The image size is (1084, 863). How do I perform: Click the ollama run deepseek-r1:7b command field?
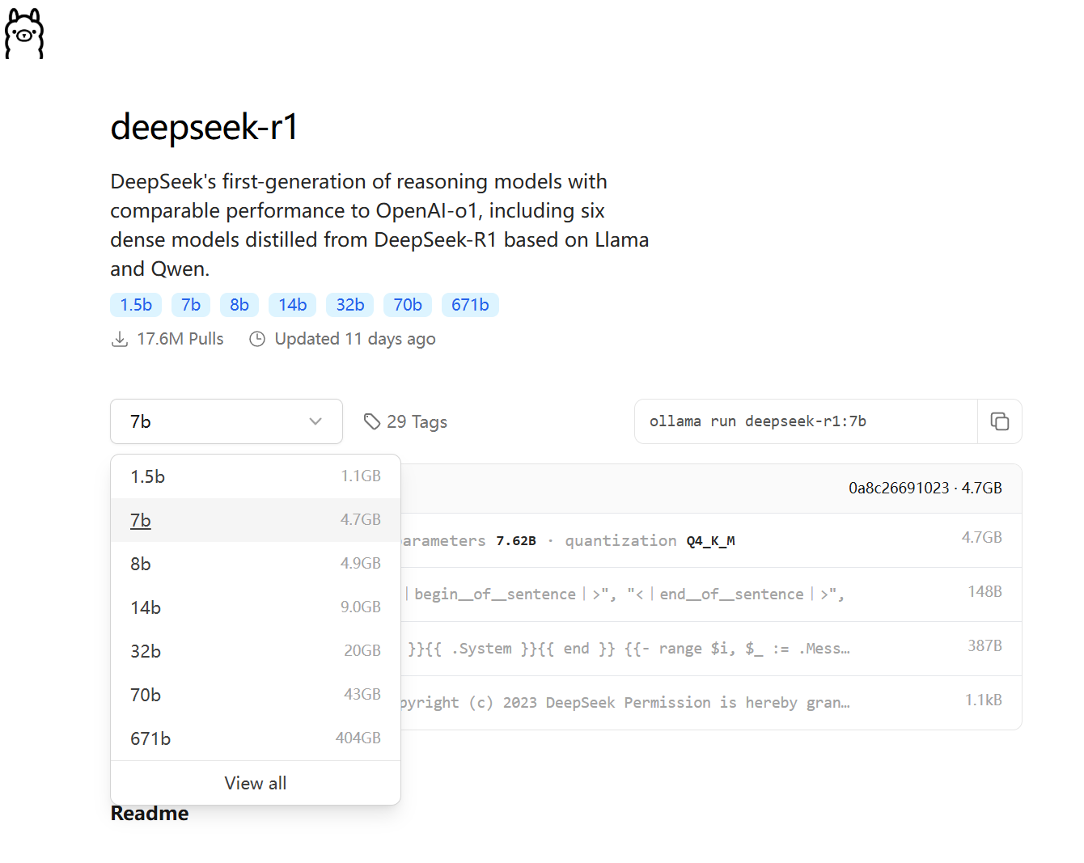[806, 421]
